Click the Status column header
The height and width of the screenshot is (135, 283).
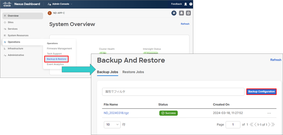point(163,104)
